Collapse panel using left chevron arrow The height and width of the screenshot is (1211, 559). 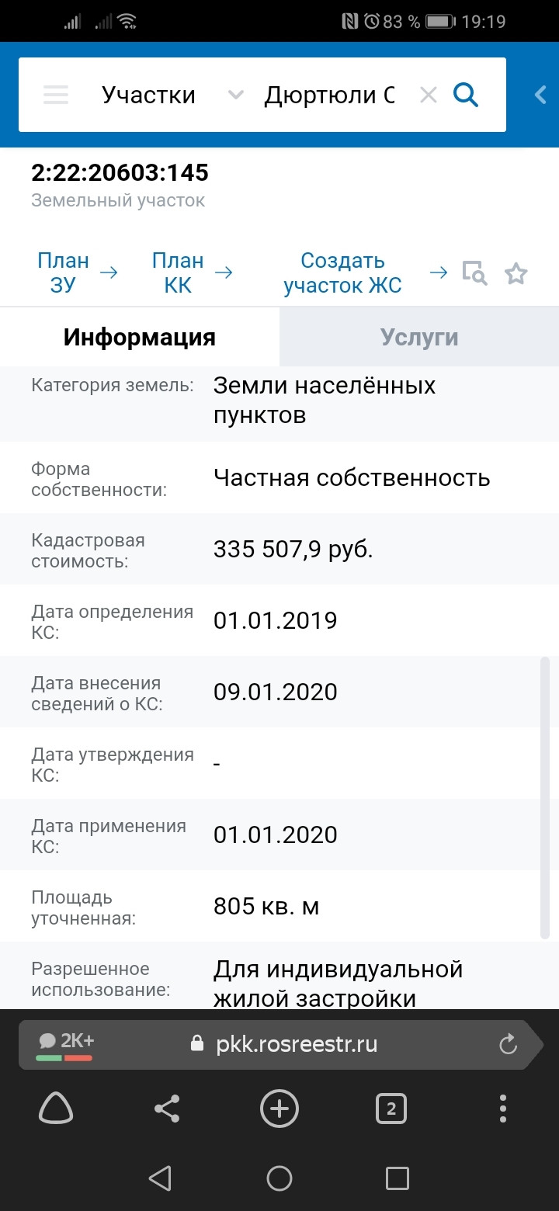click(x=540, y=95)
